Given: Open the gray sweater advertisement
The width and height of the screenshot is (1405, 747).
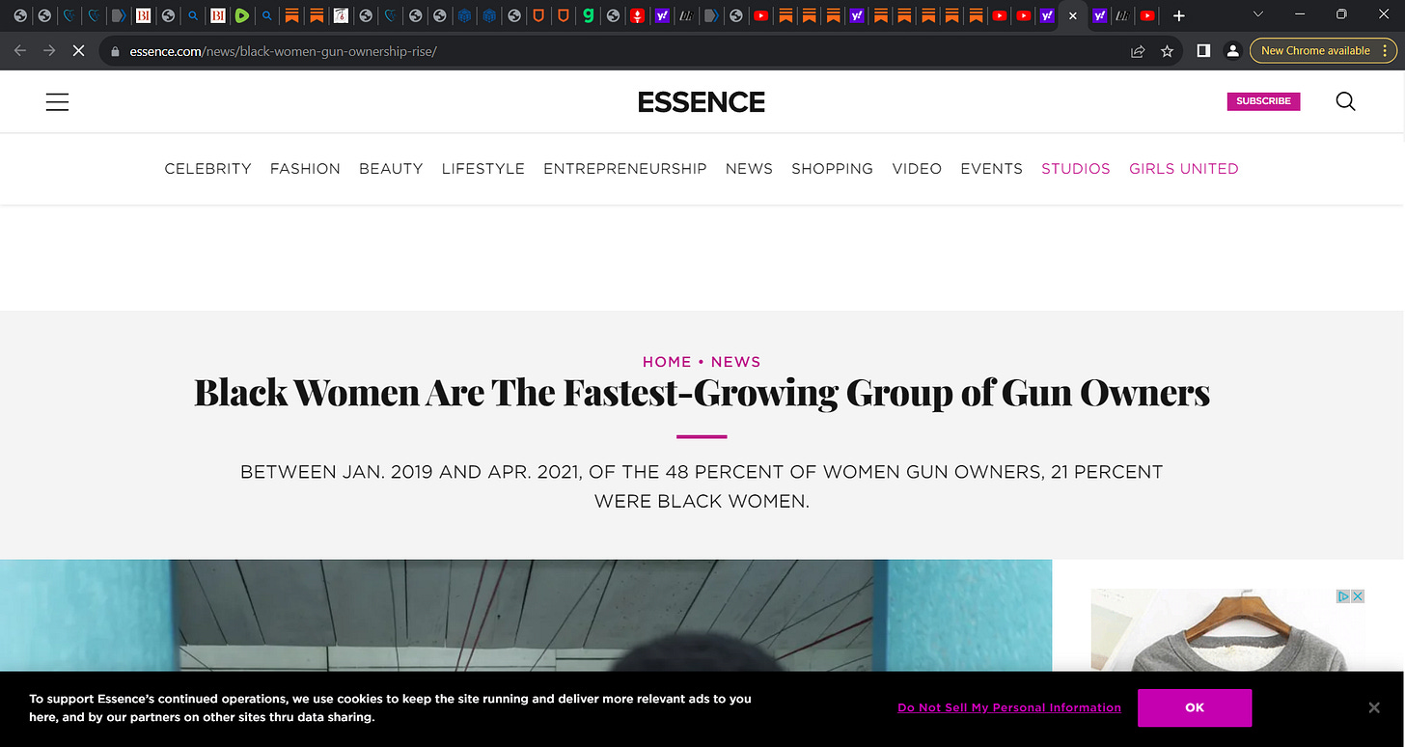Looking at the screenshot, I should [1227, 630].
